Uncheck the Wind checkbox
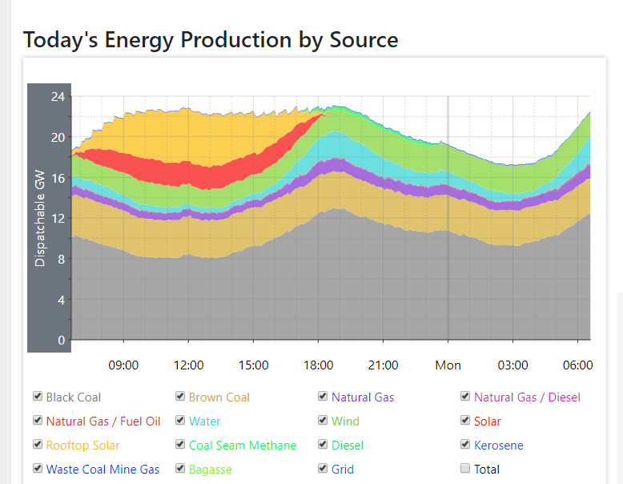 pyautogui.click(x=323, y=421)
